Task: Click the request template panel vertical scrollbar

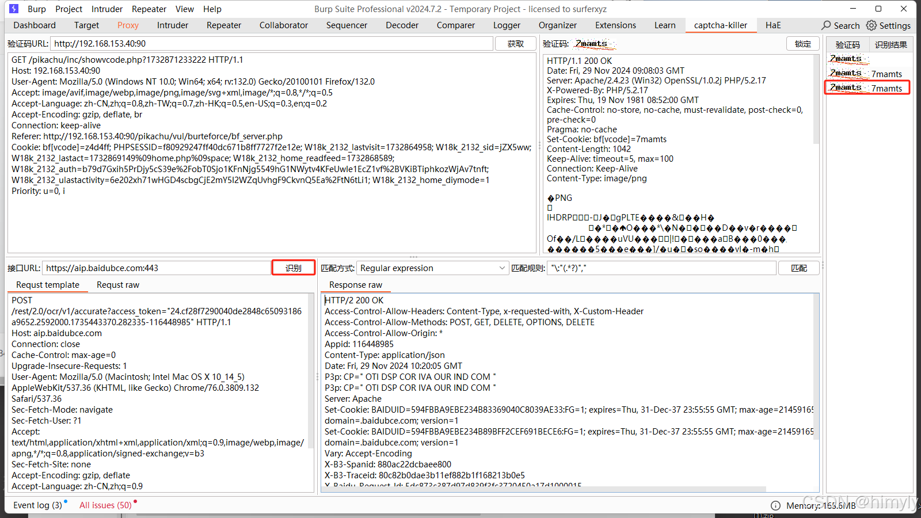Action: click(x=311, y=371)
